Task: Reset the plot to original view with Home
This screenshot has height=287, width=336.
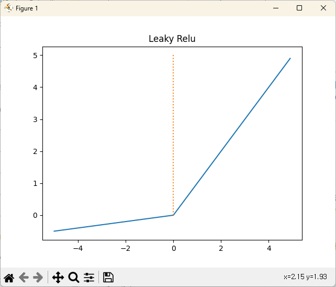Action: tap(9, 278)
